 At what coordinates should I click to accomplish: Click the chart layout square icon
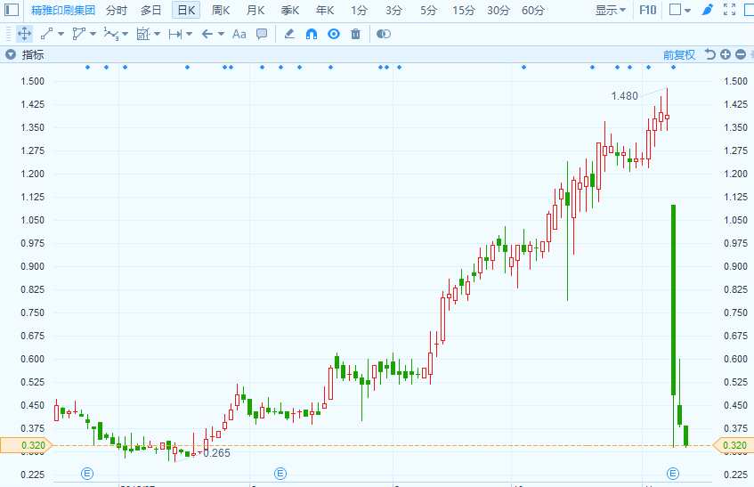(675, 10)
